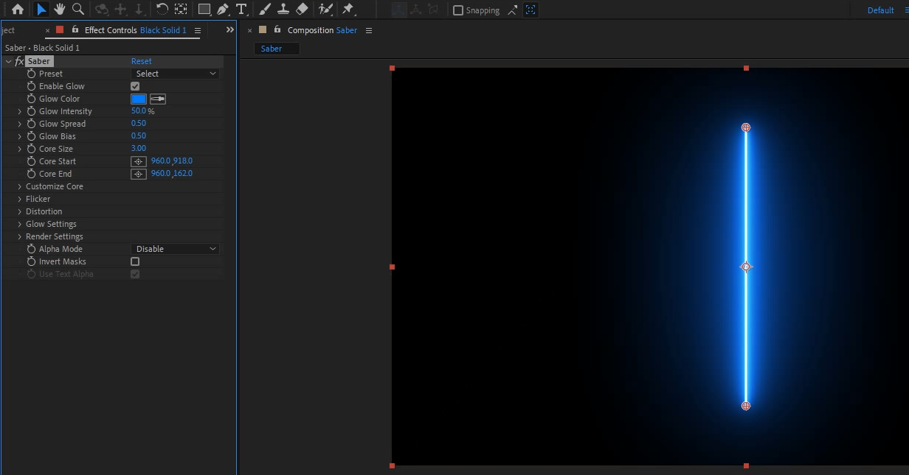This screenshot has width=909, height=475.
Task: Toggle the lock on Effect Controls panel
Action: pos(75,29)
